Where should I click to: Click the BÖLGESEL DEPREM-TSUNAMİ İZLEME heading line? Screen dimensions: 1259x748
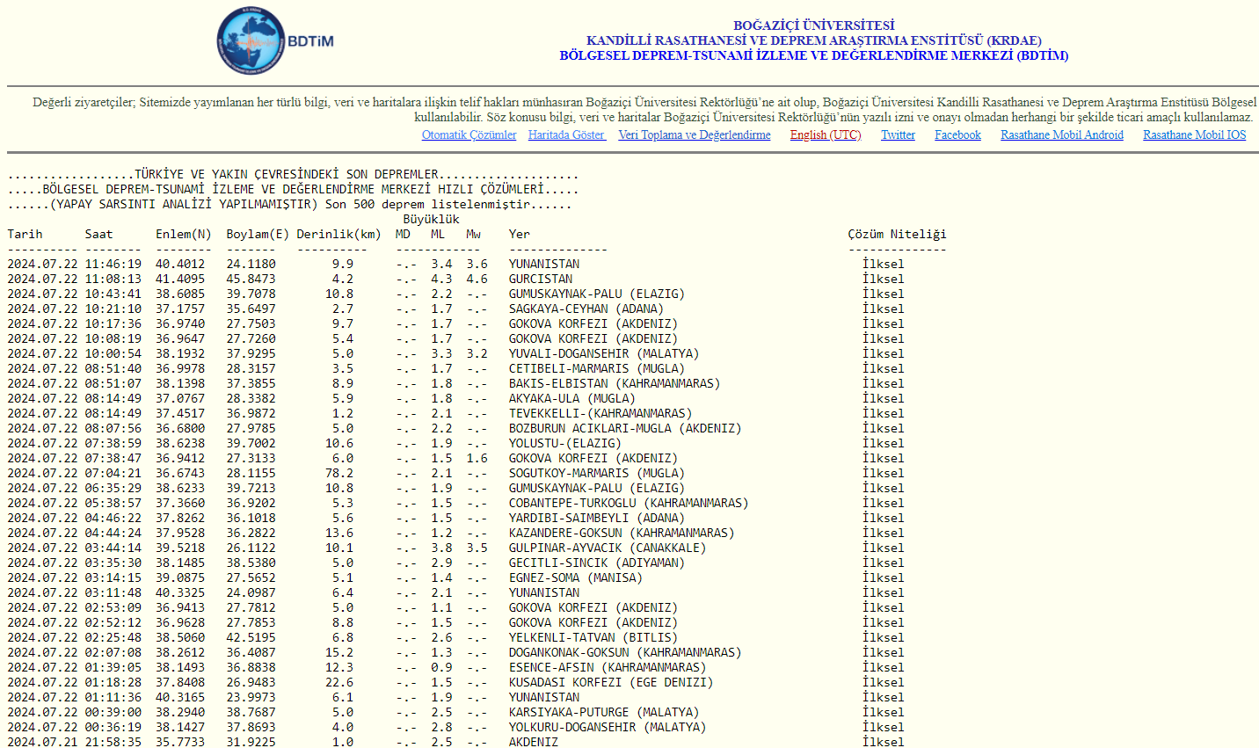814,55
